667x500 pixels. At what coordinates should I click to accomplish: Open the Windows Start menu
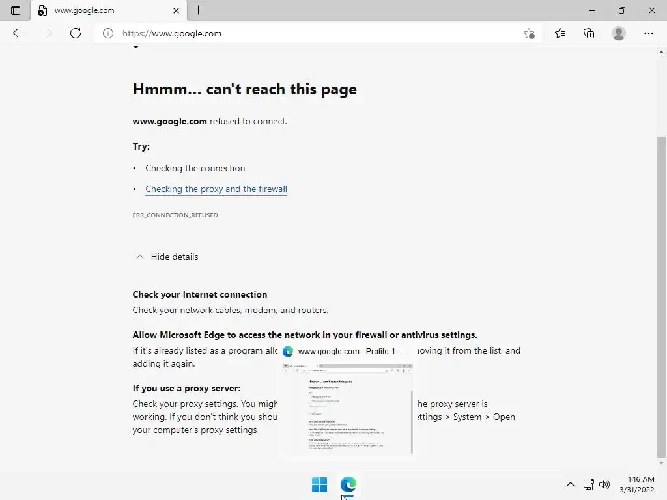(319, 484)
